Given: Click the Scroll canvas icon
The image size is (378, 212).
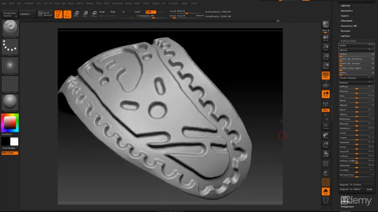Looking at the screenshot, I should click(325, 38).
